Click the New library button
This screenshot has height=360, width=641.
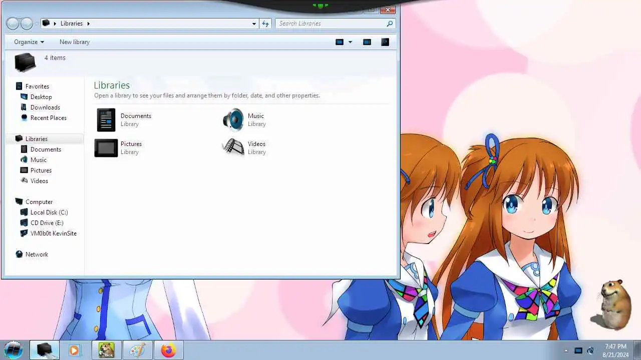point(75,42)
